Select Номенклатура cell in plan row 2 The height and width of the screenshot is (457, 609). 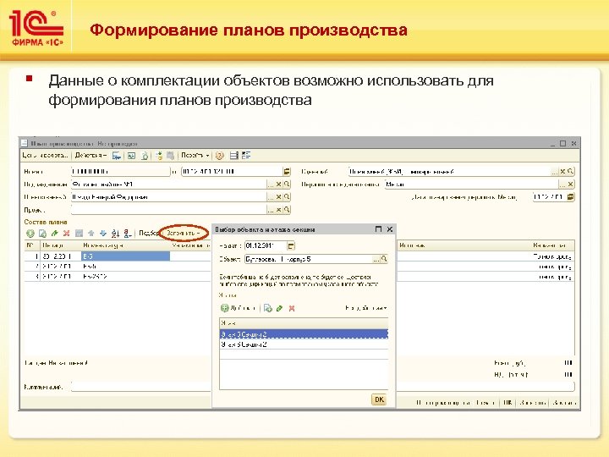[x=125, y=267]
